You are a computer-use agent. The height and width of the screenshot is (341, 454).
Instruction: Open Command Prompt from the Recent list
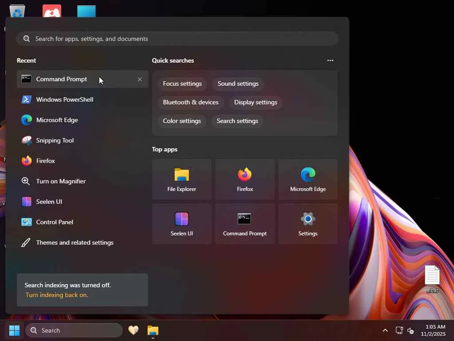tap(82, 79)
